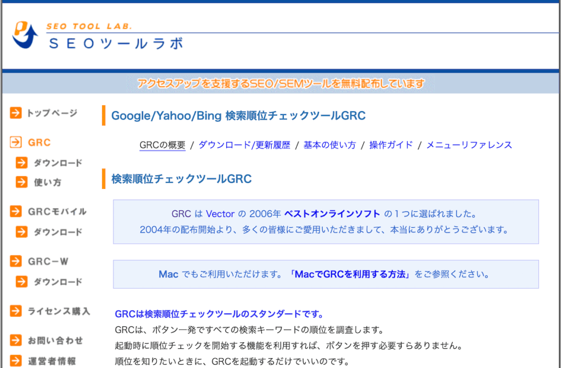Open the 基本の使い方 link
This screenshot has height=368, width=561.
(330, 145)
